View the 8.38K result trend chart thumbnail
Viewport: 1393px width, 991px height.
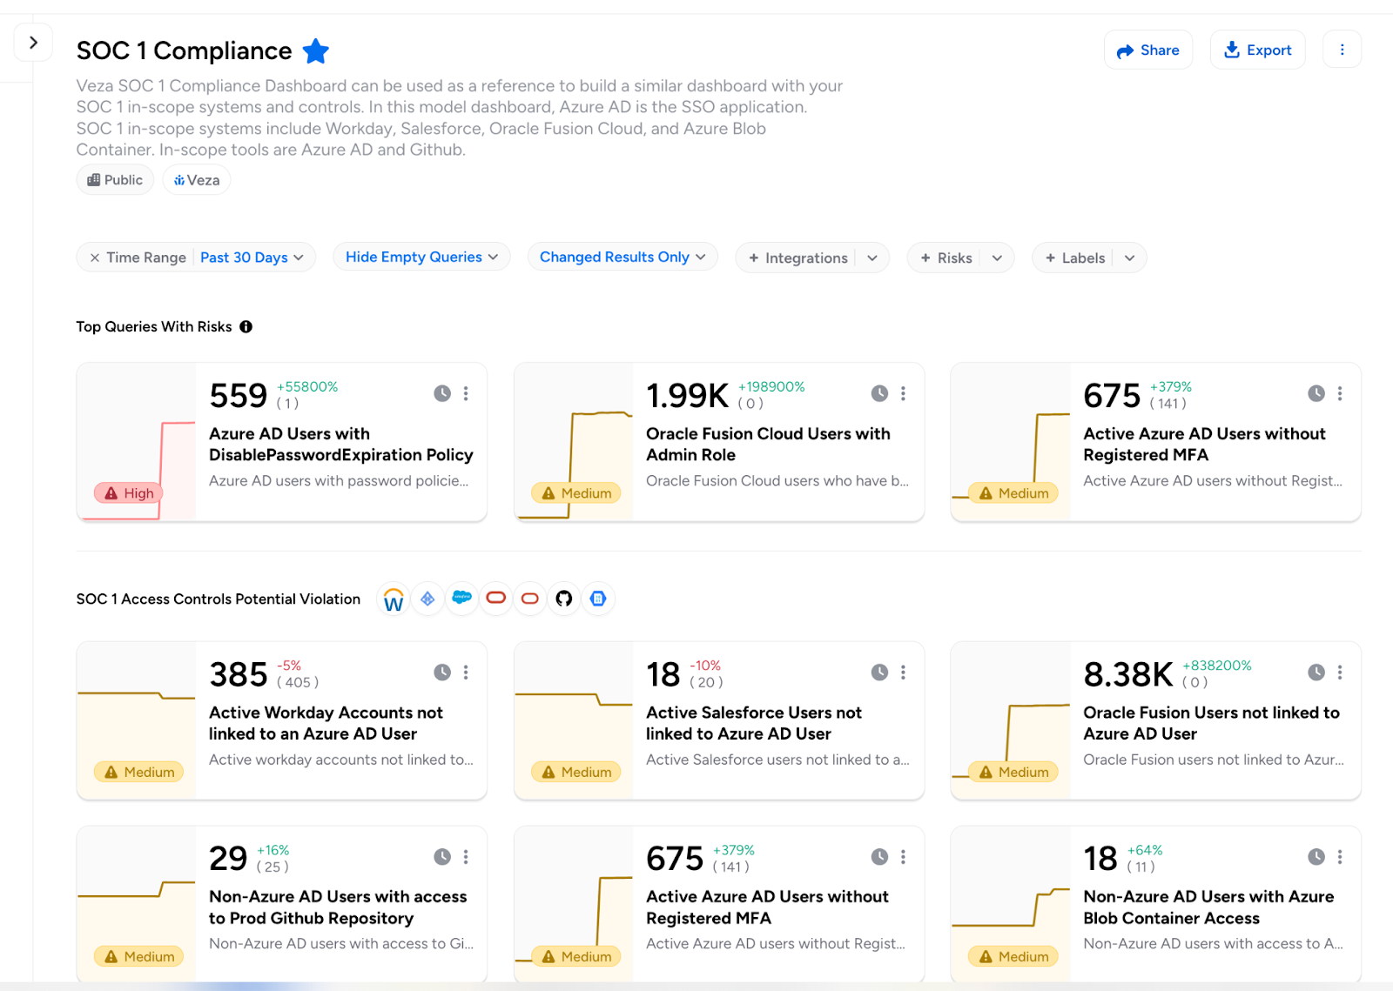pyautogui.click(x=1011, y=720)
